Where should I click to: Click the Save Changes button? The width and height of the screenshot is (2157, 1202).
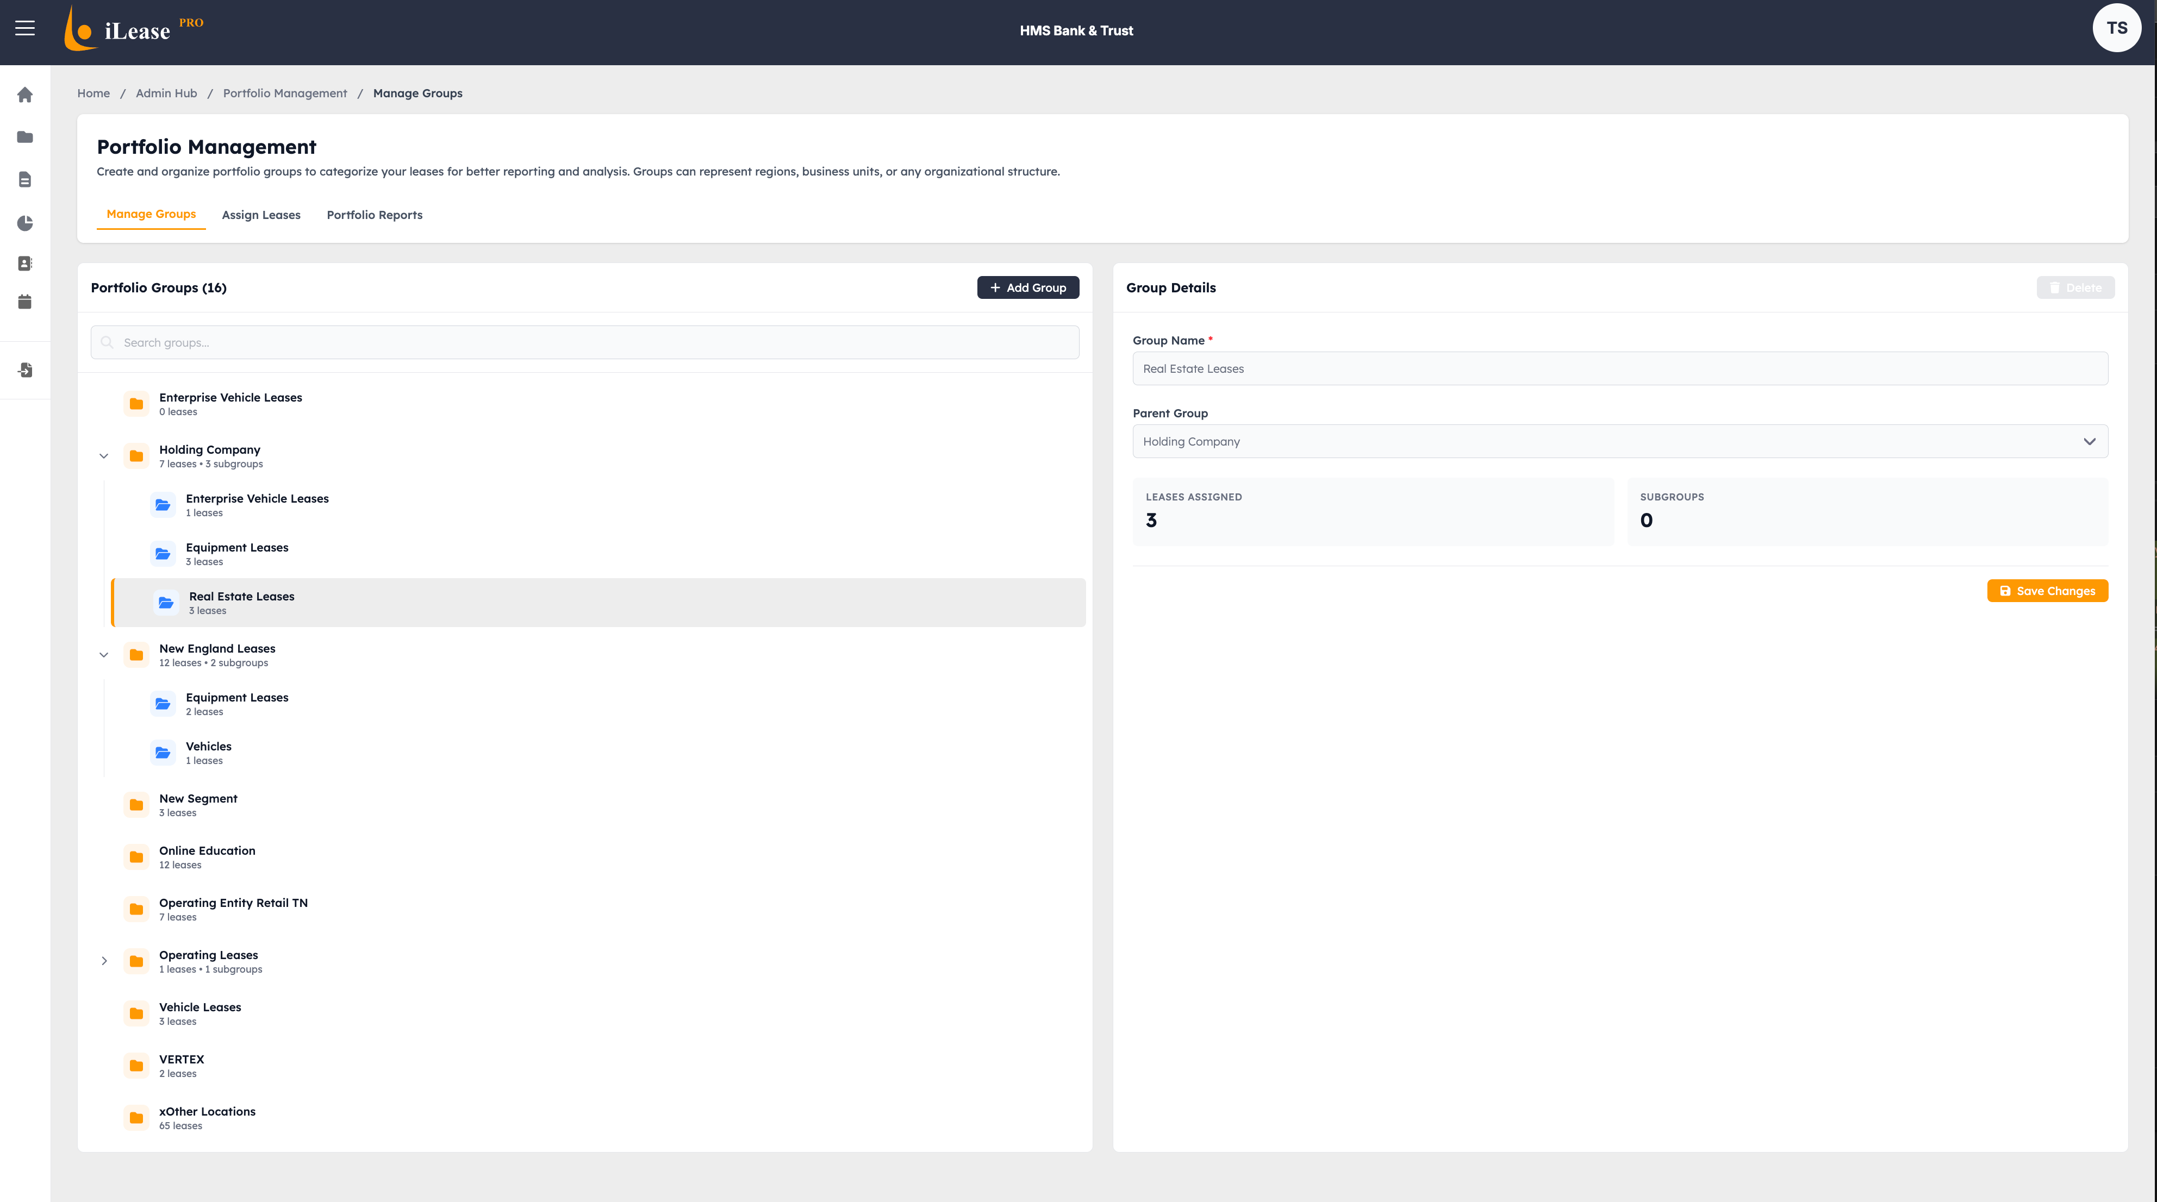(2047, 590)
